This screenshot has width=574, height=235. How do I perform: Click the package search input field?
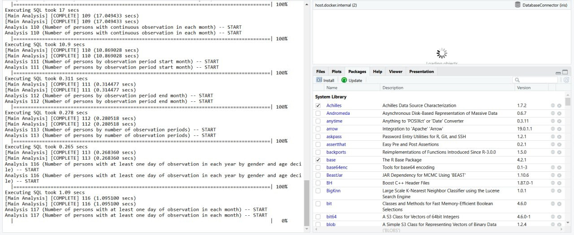pos(536,80)
